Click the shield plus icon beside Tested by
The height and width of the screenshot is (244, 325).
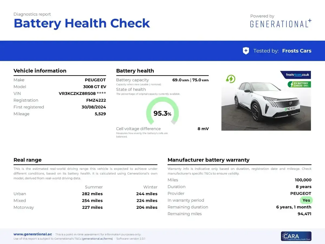(x=246, y=51)
